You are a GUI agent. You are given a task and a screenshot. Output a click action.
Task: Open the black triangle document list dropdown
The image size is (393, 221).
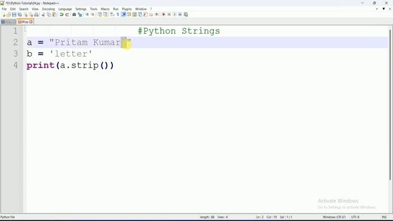click(x=383, y=9)
